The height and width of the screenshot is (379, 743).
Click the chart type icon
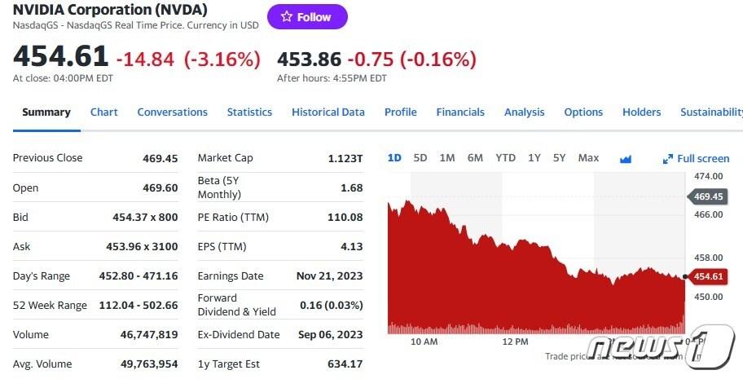click(626, 158)
